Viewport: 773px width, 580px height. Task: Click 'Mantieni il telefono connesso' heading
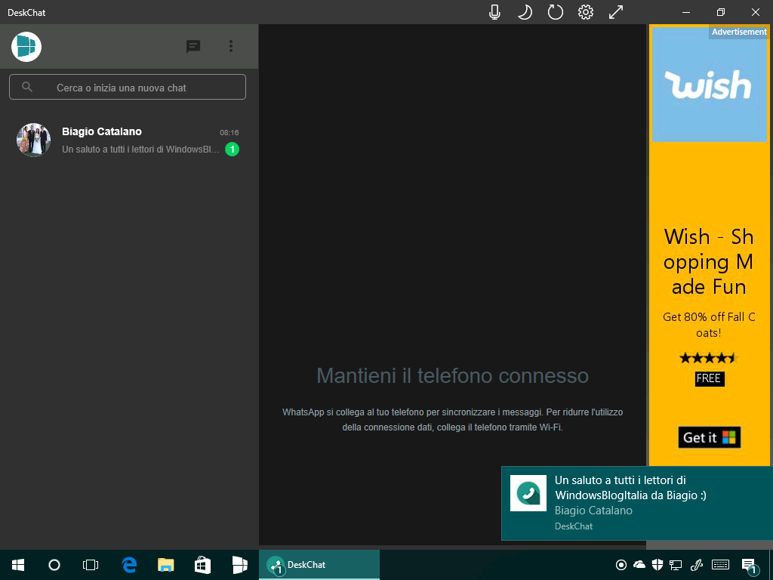point(453,376)
